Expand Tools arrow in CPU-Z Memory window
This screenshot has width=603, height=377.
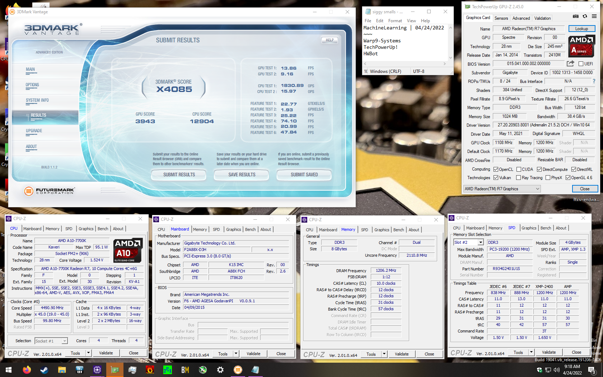[x=384, y=354]
